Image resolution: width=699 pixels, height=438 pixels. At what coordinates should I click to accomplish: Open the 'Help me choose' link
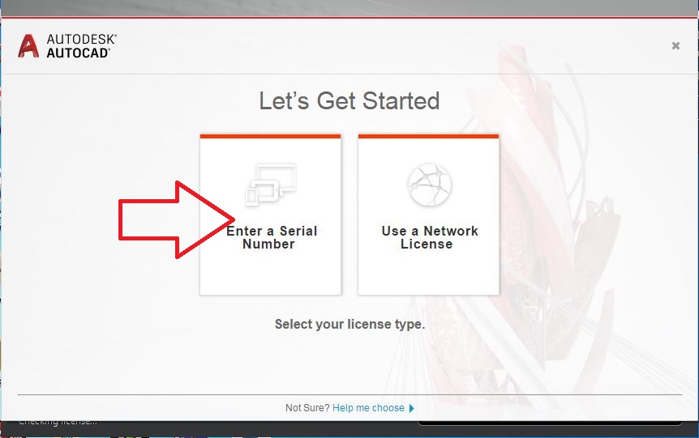coord(368,408)
